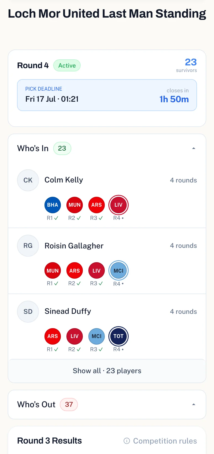Select Colm Kelly's LIV round 4 pick
The height and width of the screenshot is (454, 214).
(x=119, y=205)
